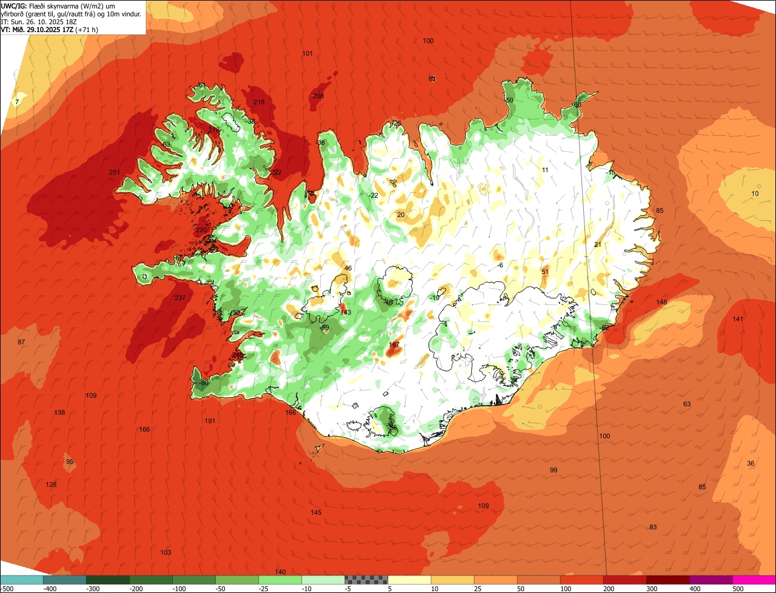776x593 pixels.
Task: Click the map value 7 in the northwest corner
Action: pyautogui.click(x=17, y=101)
